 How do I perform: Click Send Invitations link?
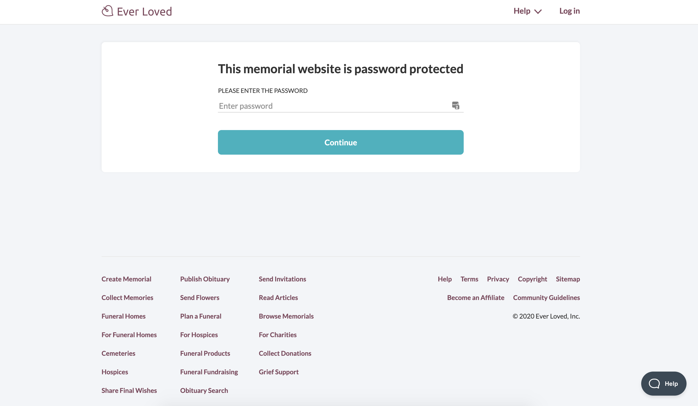click(x=282, y=279)
